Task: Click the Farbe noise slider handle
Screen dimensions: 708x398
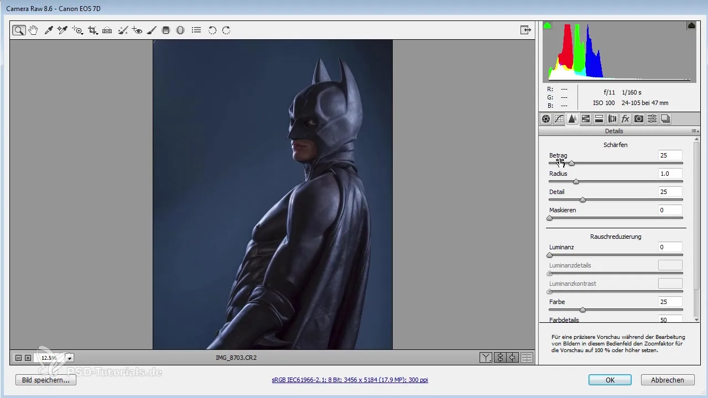Action: click(x=582, y=310)
